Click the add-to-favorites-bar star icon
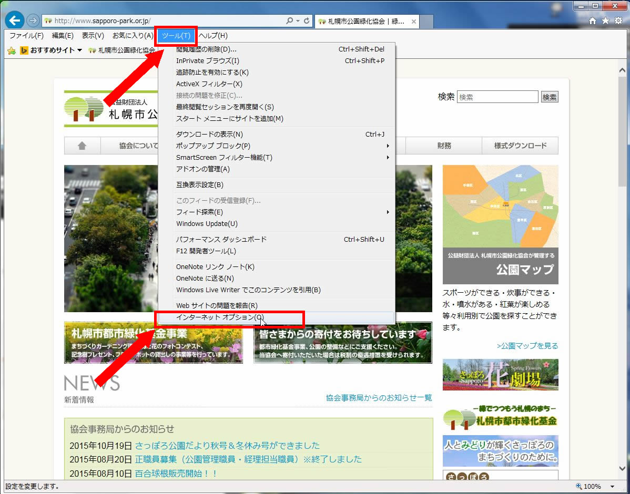 point(11,50)
